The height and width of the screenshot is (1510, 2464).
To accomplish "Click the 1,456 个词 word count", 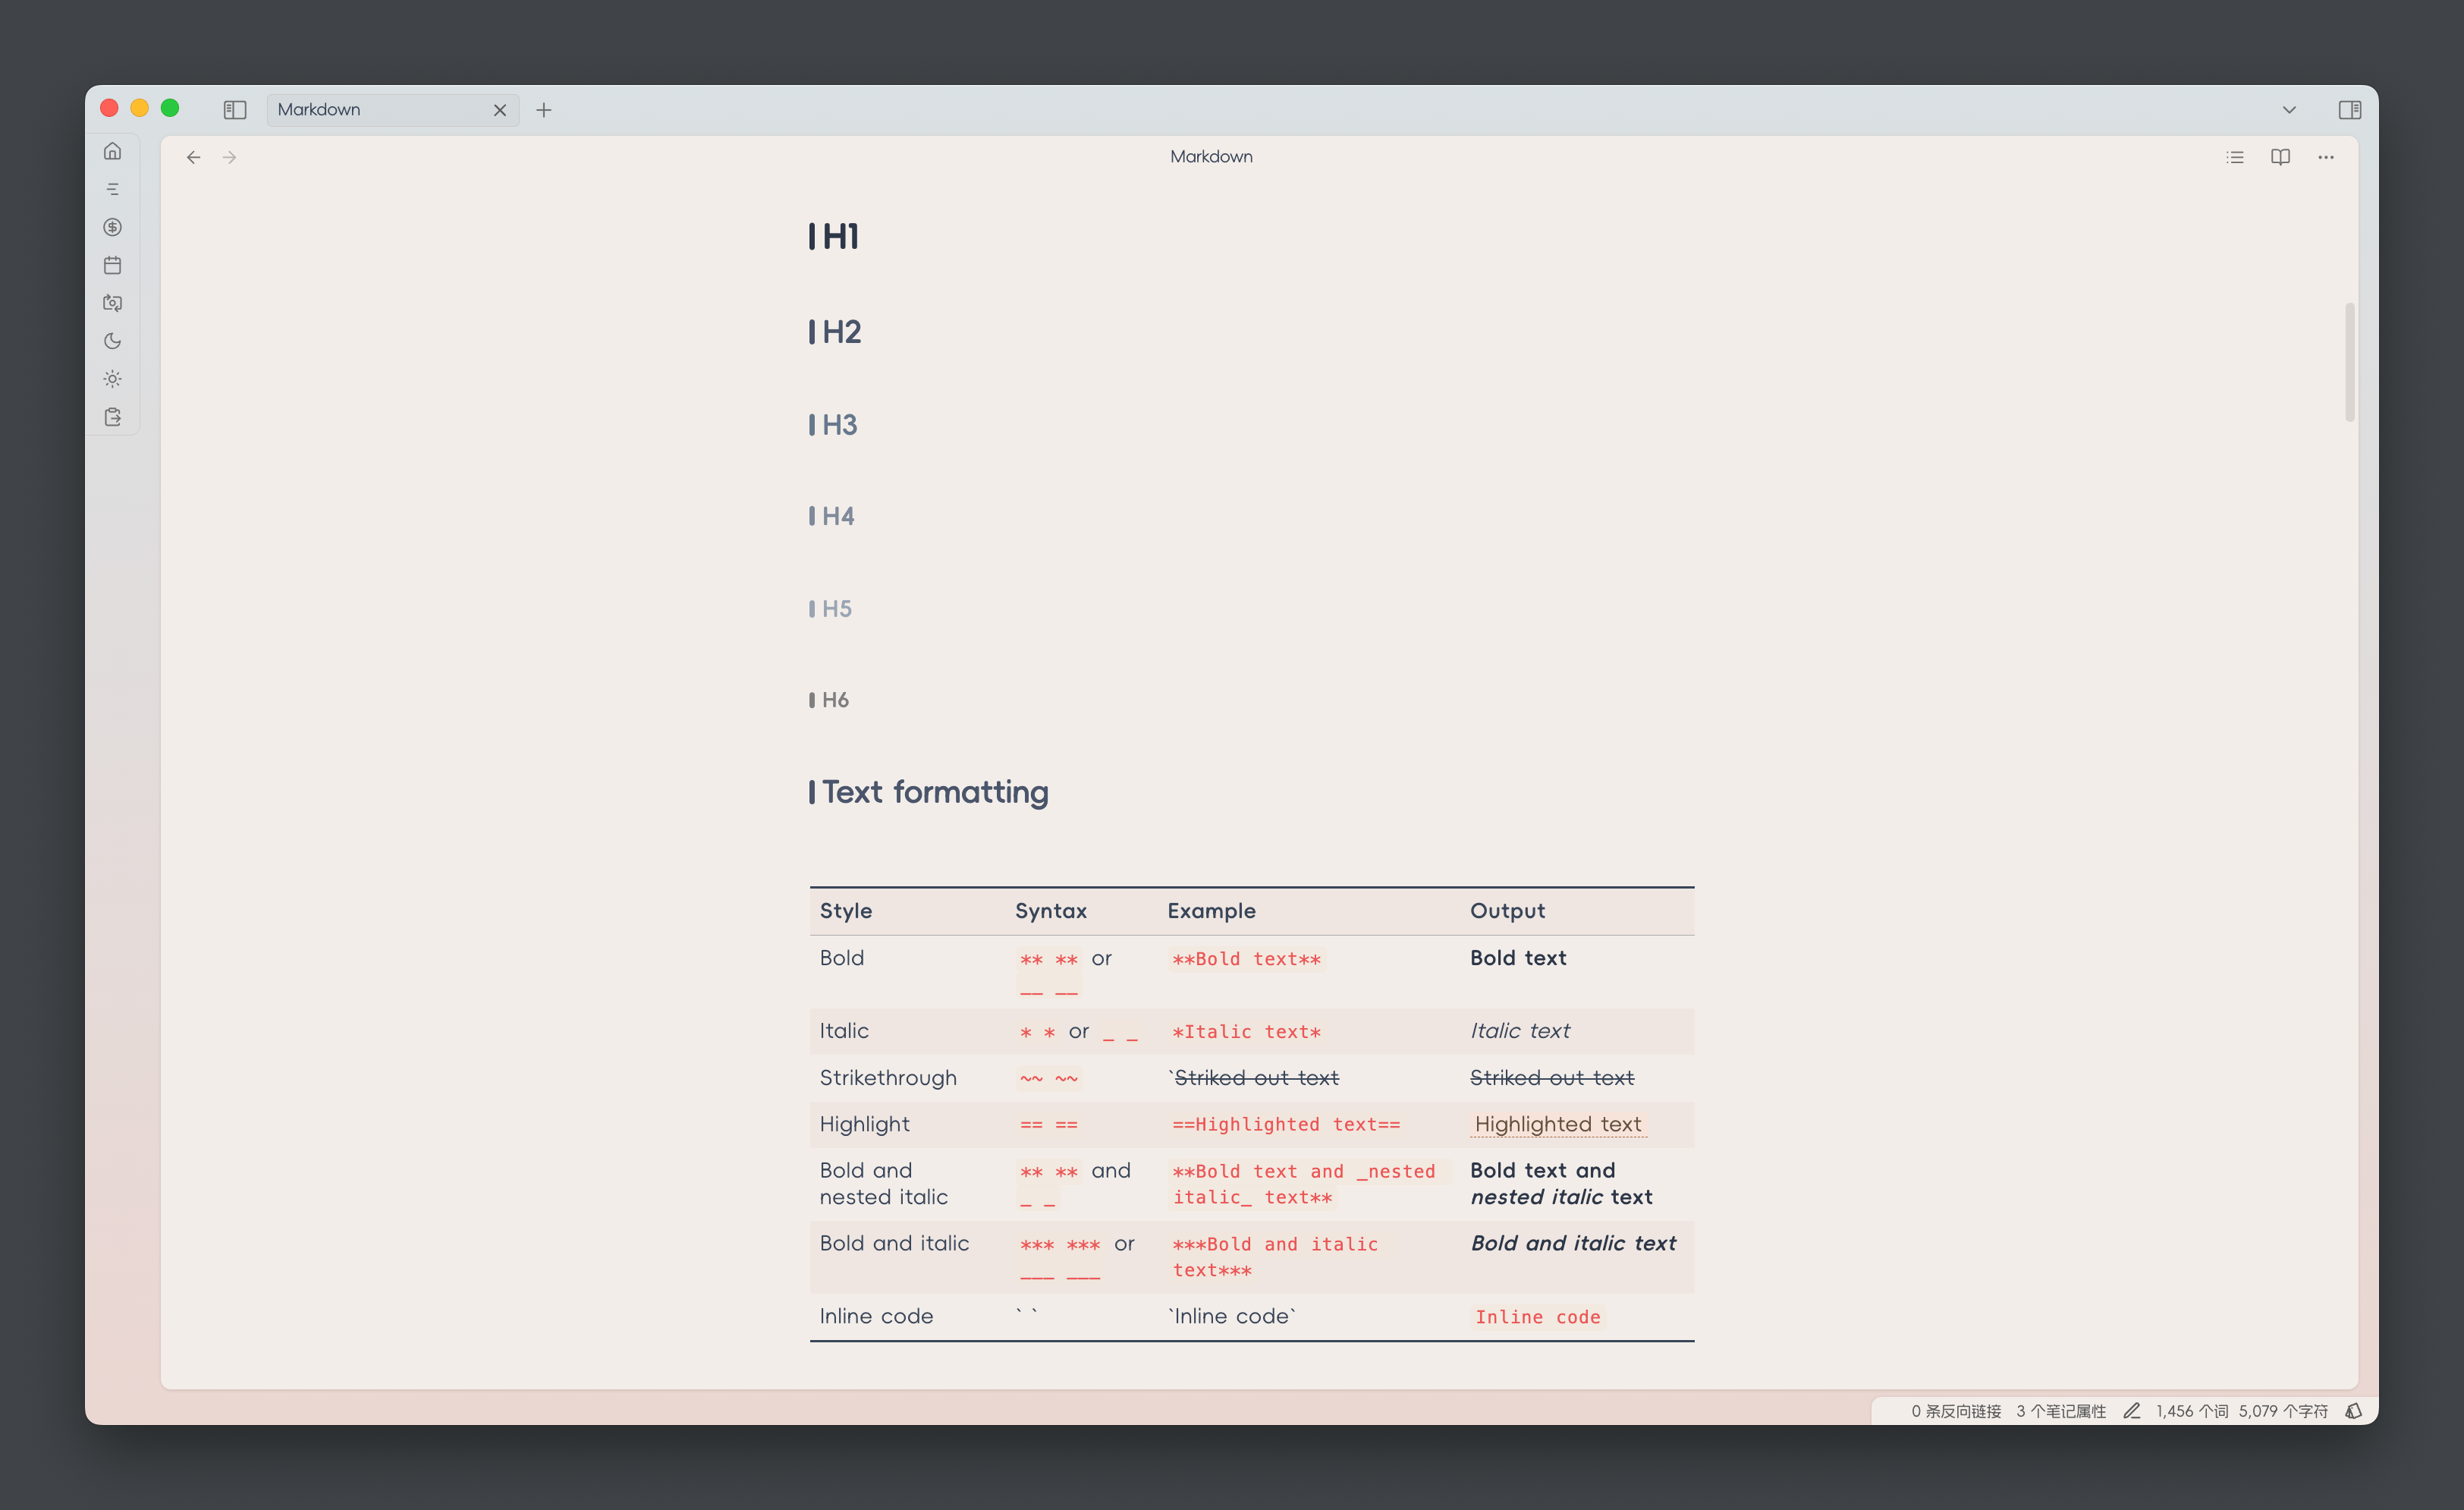I will click(x=2192, y=1411).
